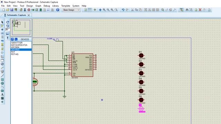Click Open Project folder icon
The width and height of the screenshot is (221, 124).
pos(8,10)
